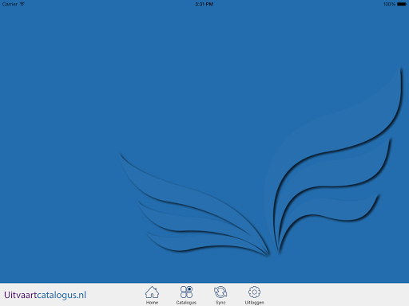
Task: Log out via the Uitloggen text label
Action: (254, 303)
